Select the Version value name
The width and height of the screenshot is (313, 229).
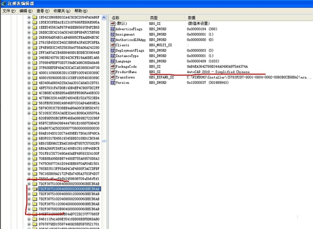[123, 83]
